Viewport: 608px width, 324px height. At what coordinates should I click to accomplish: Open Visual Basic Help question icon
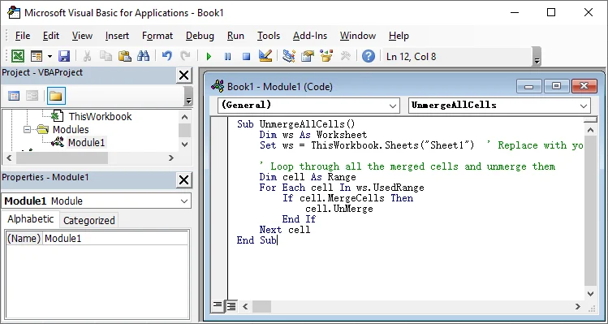[369, 57]
